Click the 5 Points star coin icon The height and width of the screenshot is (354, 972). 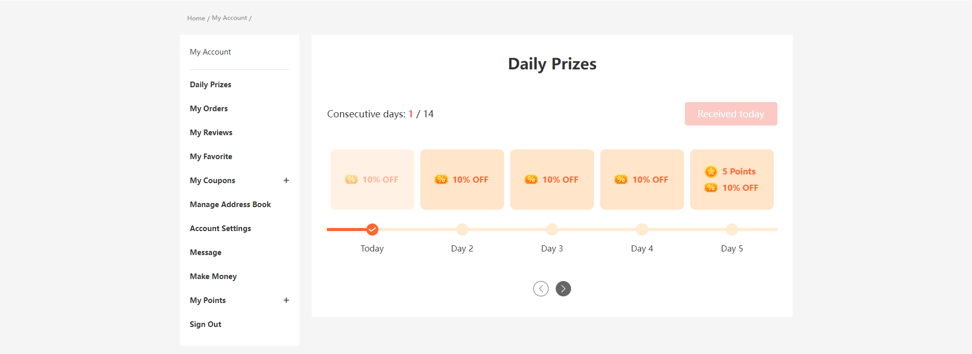pyautogui.click(x=711, y=171)
